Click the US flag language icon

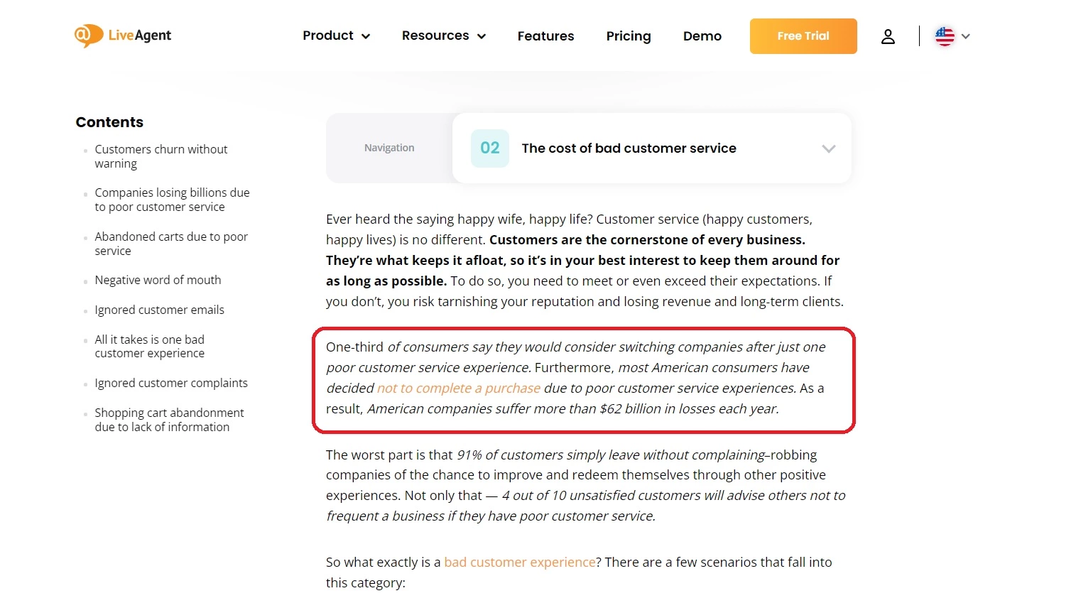click(945, 36)
